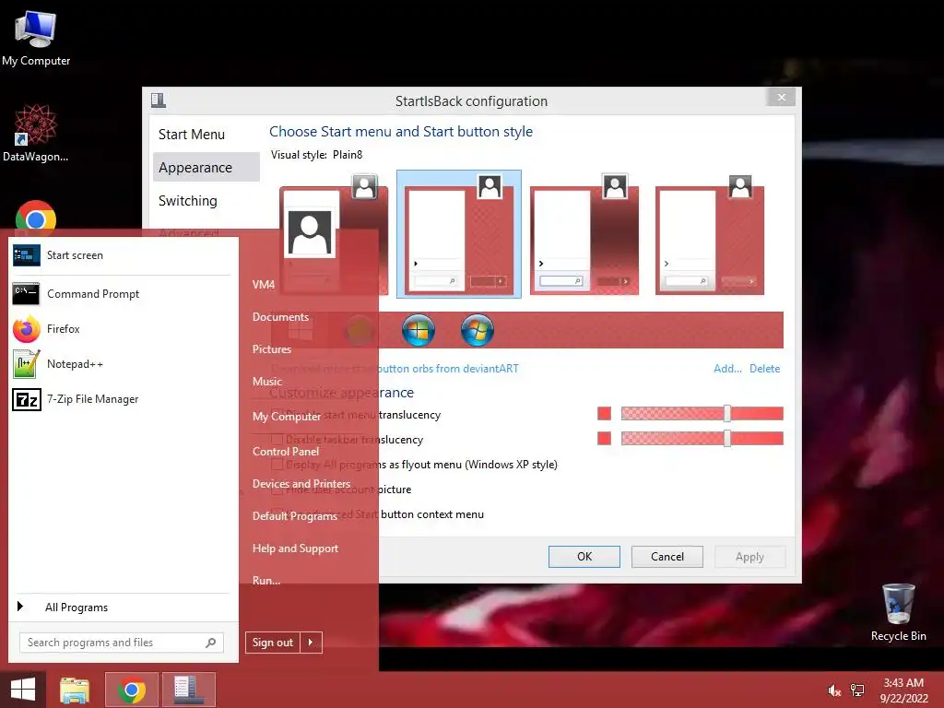Image resolution: width=944 pixels, height=708 pixels.
Task: Select the fourth rightmost style thumbnail
Action: 709,233
